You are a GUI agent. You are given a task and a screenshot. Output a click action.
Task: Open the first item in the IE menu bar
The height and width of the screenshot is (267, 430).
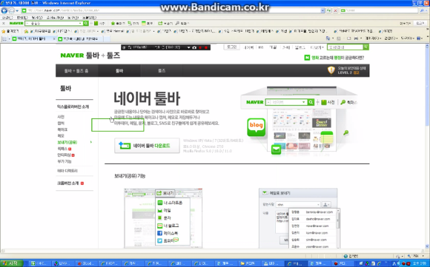point(7,18)
